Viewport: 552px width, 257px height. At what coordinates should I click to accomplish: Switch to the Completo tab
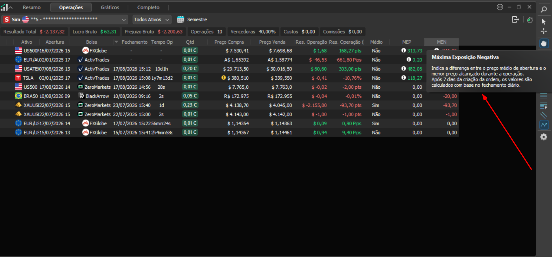(148, 7)
